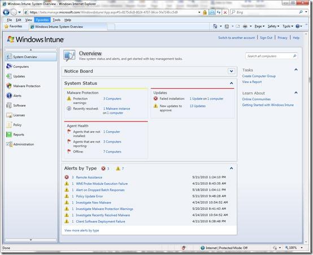Click the sidebar scroll up arrow
This screenshot has height=255, width=313.
tap(31, 50)
